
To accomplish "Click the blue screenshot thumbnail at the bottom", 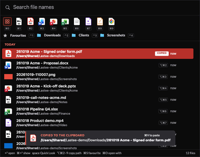I will point(8,146).
